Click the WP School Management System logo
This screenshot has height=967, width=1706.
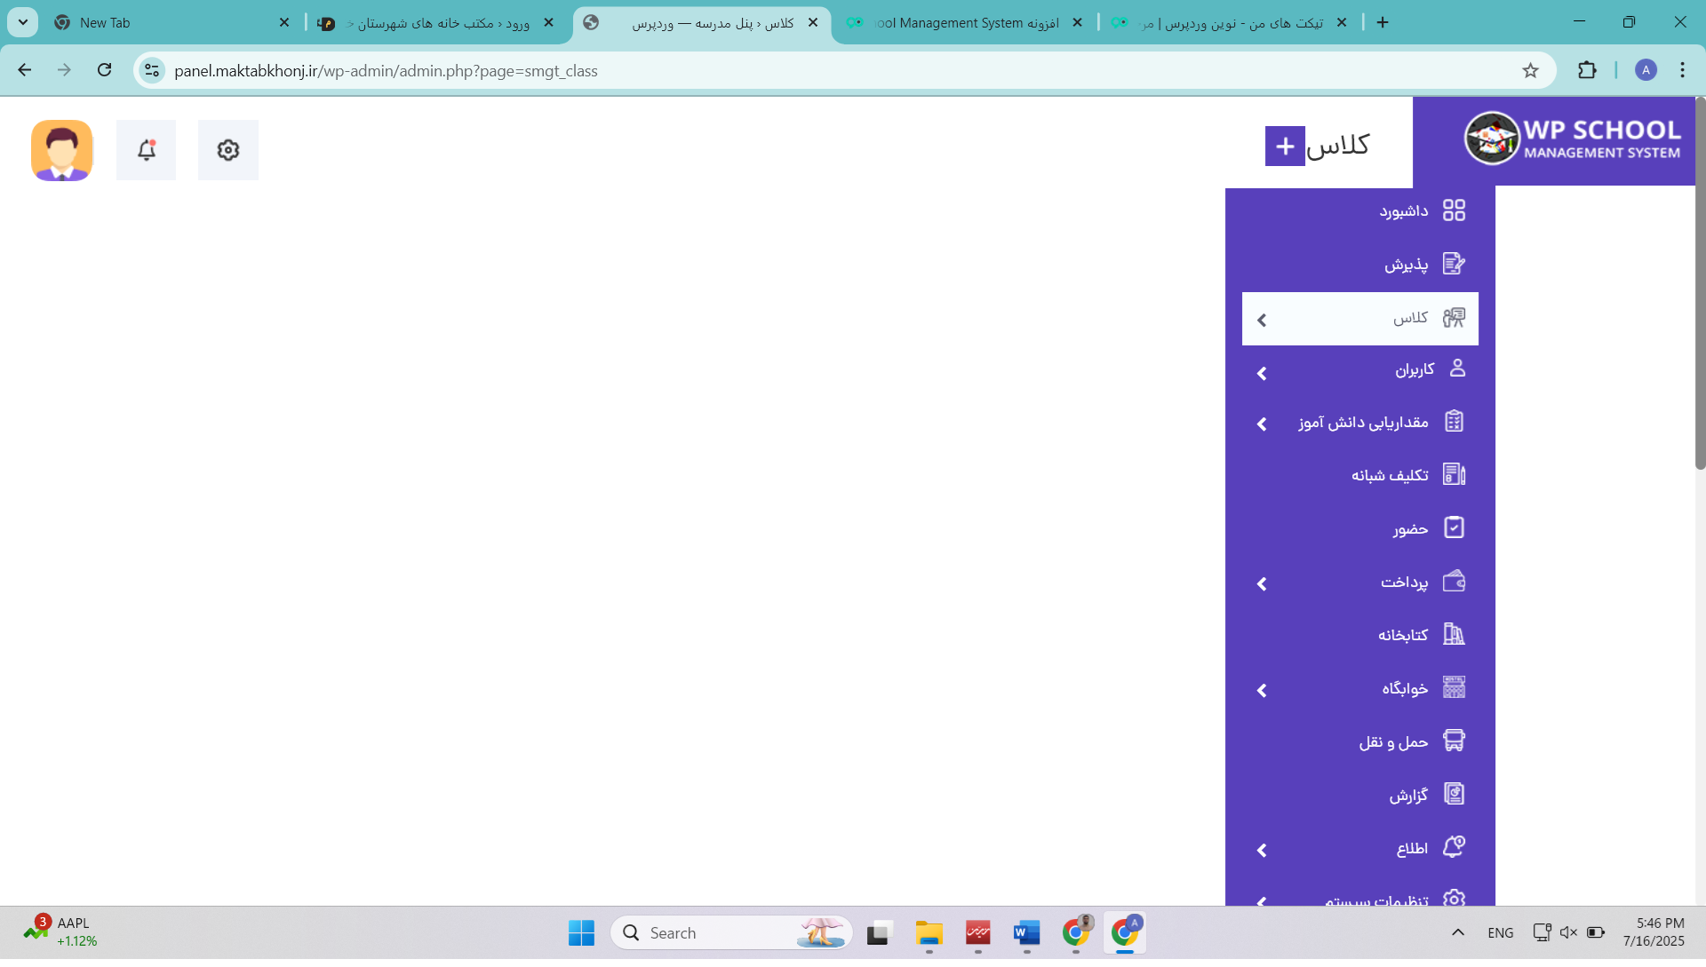1571,139
